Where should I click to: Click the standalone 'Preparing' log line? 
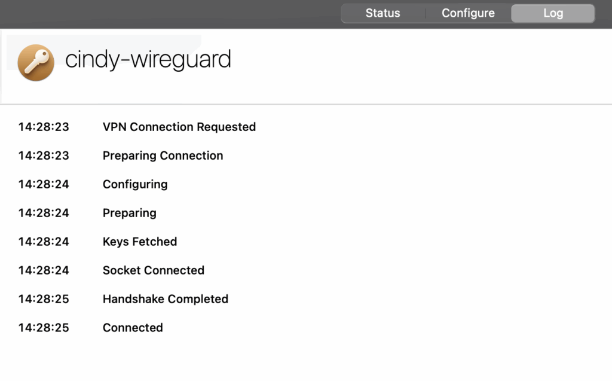[x=129, y=213]
